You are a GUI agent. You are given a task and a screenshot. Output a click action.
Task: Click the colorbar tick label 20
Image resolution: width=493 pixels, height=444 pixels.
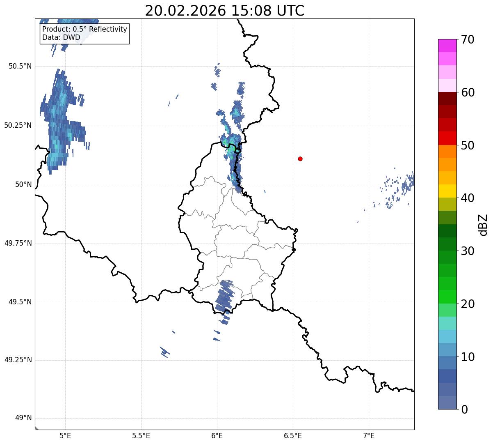pyautogui.click(x=468, y=304)
